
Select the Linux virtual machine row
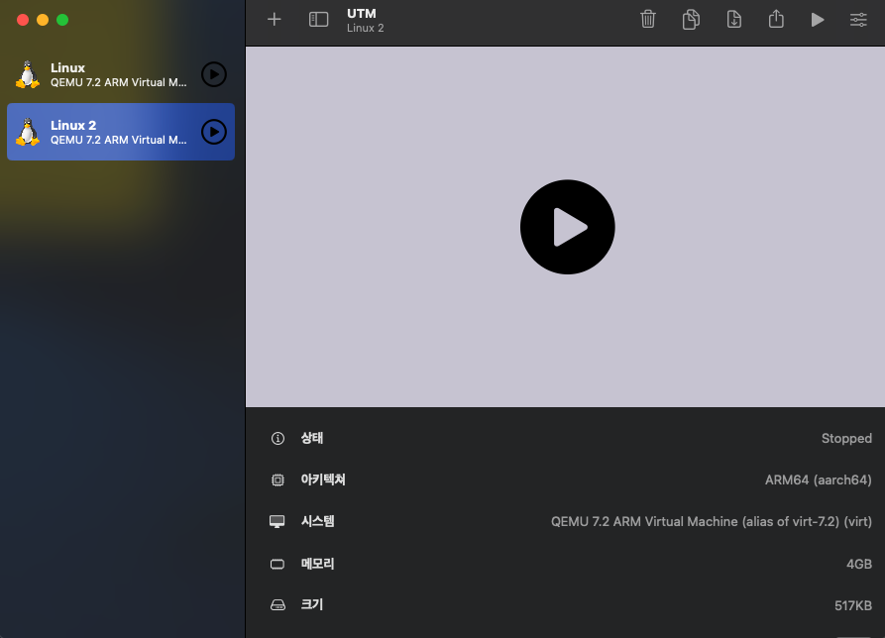point(121,74)
